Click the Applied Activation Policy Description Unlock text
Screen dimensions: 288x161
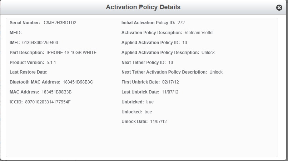[x=208, y=53]
